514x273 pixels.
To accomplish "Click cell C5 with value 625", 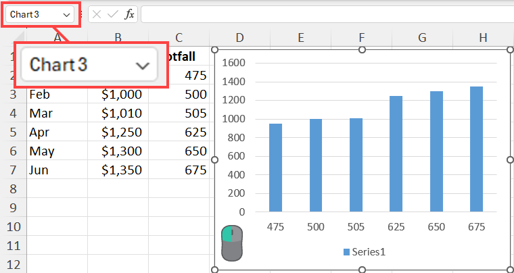I will point(179,132).
